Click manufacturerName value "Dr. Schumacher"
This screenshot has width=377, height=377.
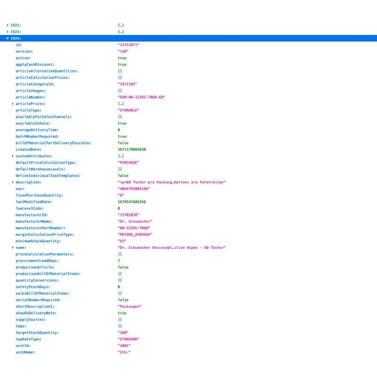(135, 221)
